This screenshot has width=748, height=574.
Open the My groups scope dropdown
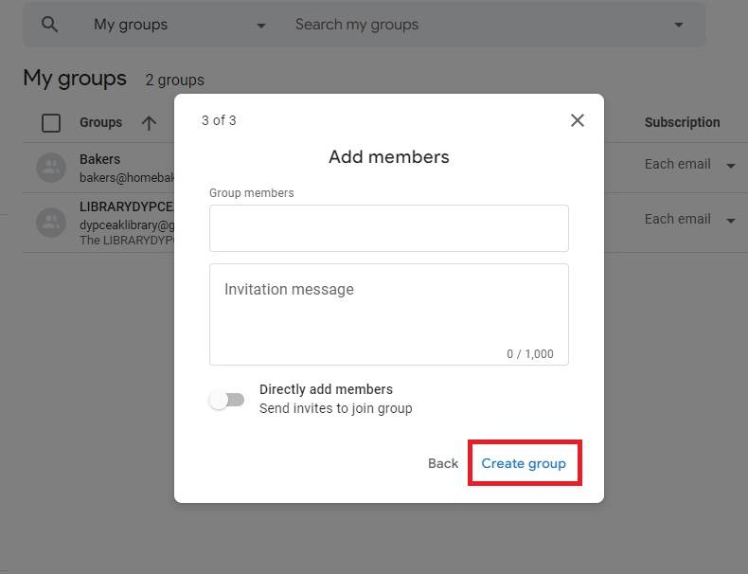coord(179,25)
